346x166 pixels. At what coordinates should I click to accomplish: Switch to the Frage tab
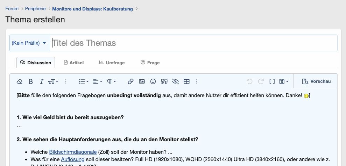(x=150, y=63)
